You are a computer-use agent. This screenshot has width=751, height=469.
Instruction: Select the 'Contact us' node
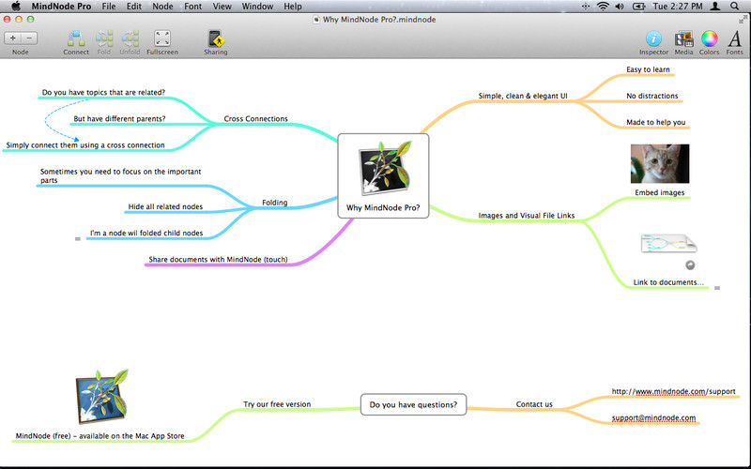(x=534, y=404)
